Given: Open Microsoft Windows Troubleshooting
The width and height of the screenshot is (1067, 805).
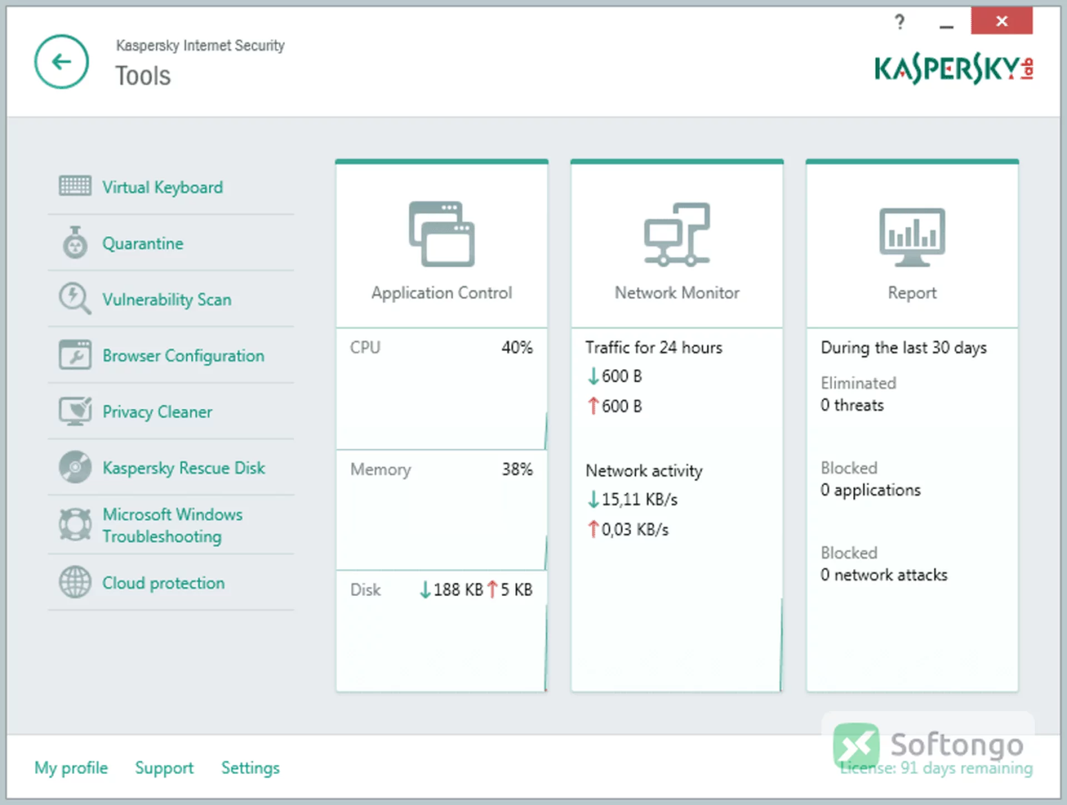Looking at the screenshot, I should click(172, 525).
